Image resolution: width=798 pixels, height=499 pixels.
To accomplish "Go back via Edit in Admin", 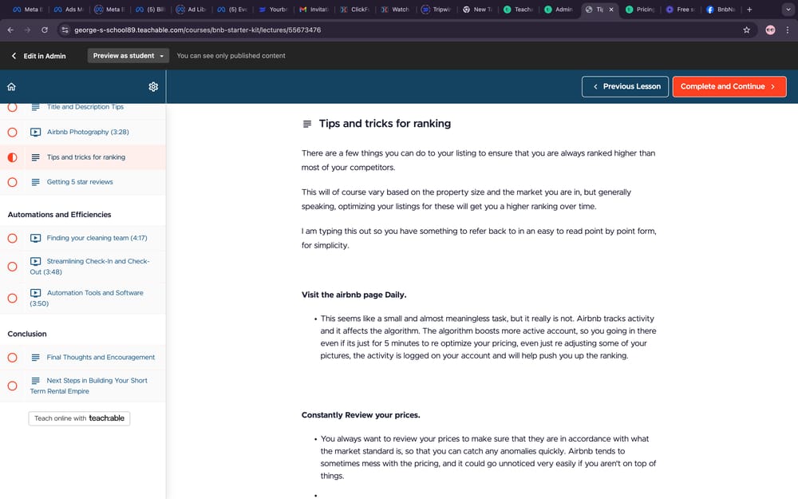I will [38, 56].
